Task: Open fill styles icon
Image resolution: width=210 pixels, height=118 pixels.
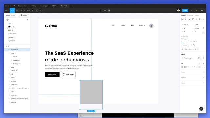Action: (x=200, y=63)
